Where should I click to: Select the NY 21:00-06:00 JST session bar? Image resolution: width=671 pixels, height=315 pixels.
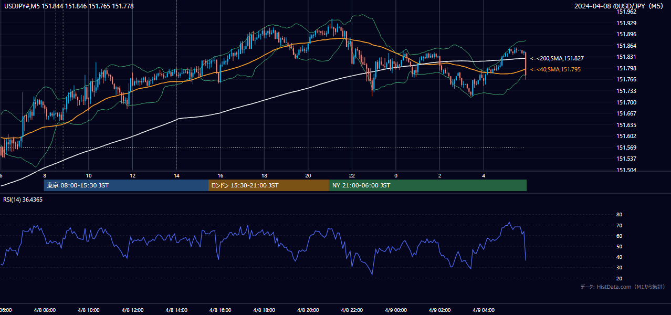coord(428,185)
